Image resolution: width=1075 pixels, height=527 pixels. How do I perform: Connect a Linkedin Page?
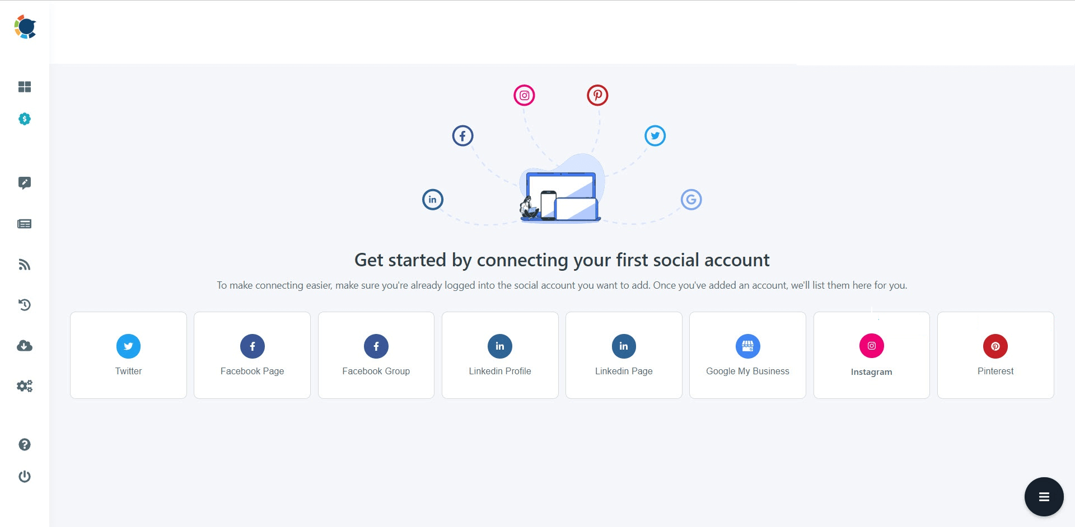pos(624,355)
